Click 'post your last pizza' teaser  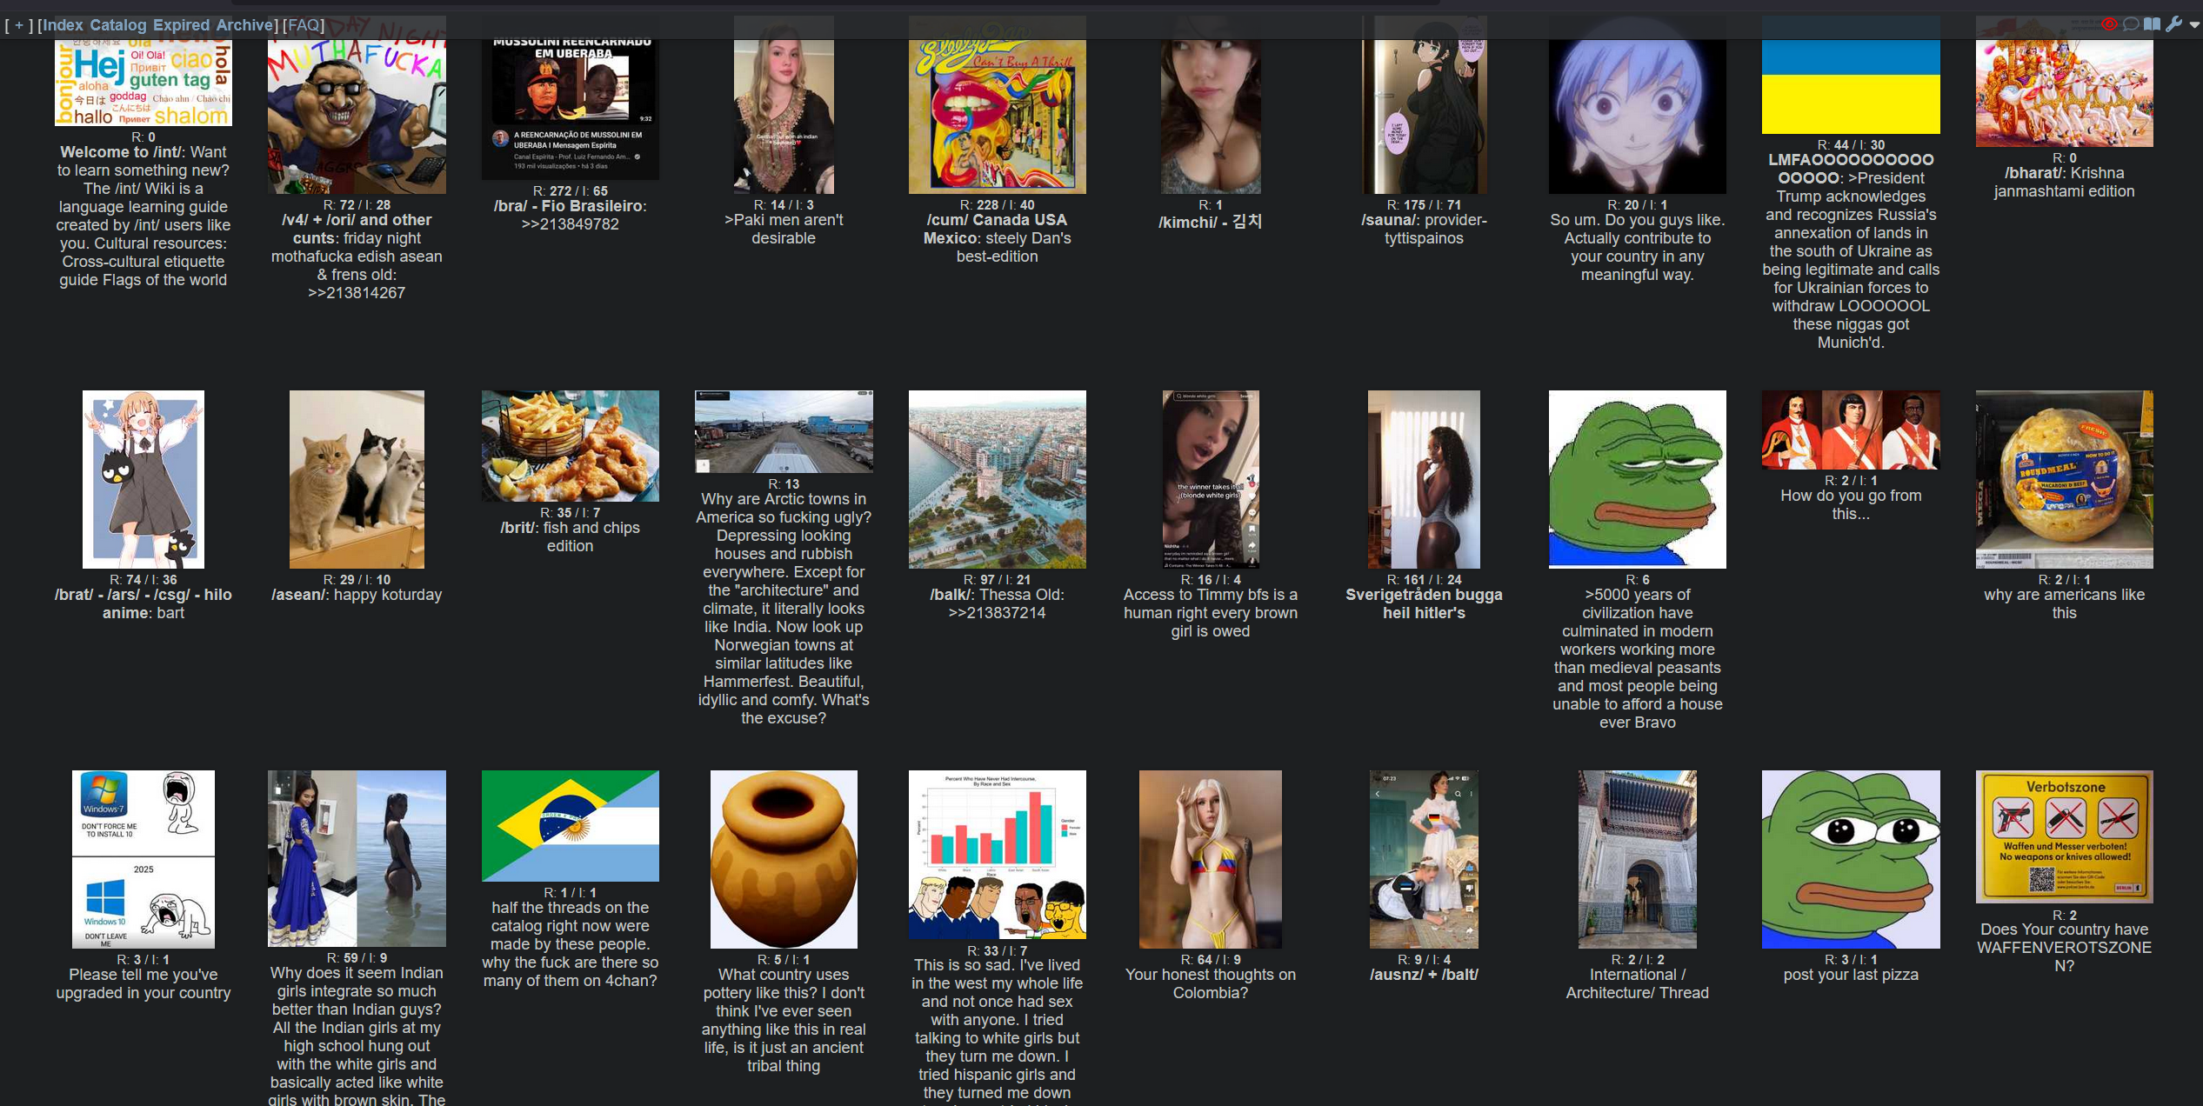click(1851, 975)
